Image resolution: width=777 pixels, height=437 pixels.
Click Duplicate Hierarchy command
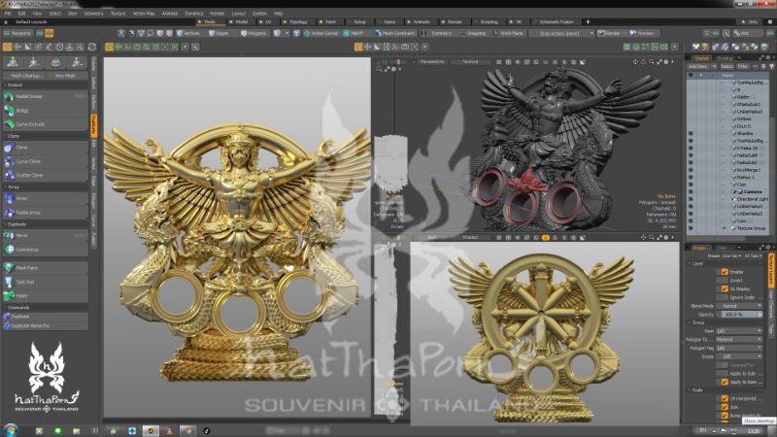[x=46, y=325]
